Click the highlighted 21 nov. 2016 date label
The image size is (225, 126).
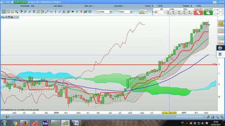[169, 113]
